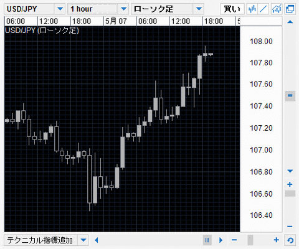The height and width of the screenshot is (249, 299).
Task: Click the 108.00 price label
Action: coord(261,41)
